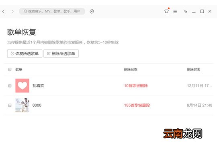Select the 0000 playlist name

tap(37, 105)
